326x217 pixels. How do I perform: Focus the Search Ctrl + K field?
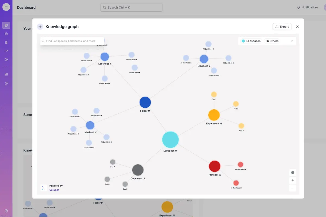tap(131, 7)
